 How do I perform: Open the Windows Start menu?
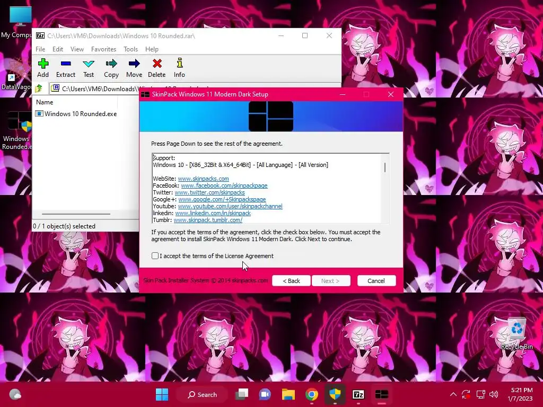pyautogui.click(x=162, y=394)
